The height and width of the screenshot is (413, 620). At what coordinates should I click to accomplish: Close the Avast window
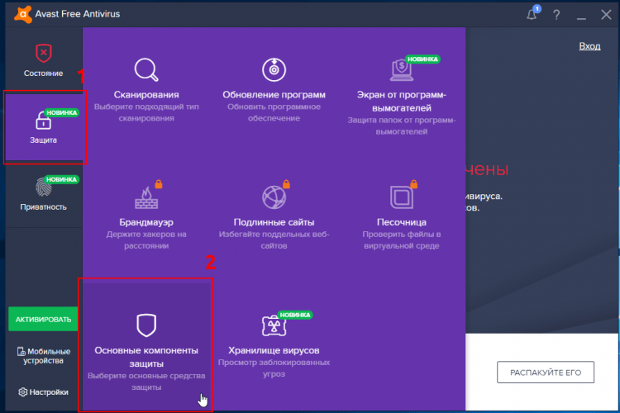click(606, 15)
